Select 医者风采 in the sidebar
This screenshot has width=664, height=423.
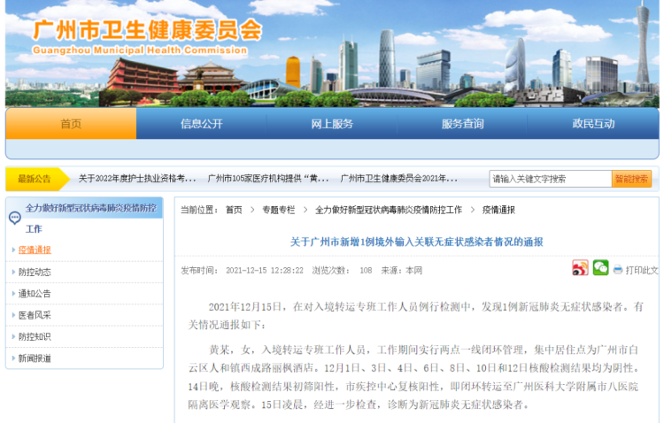[35, 315]
